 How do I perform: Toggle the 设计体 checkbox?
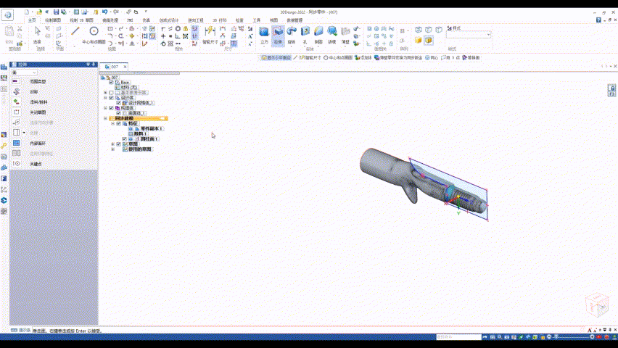pos(111,98)
